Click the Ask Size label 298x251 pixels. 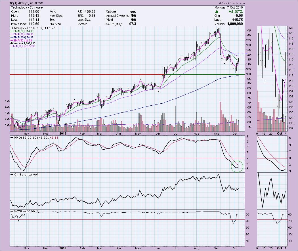pos(56,16)
